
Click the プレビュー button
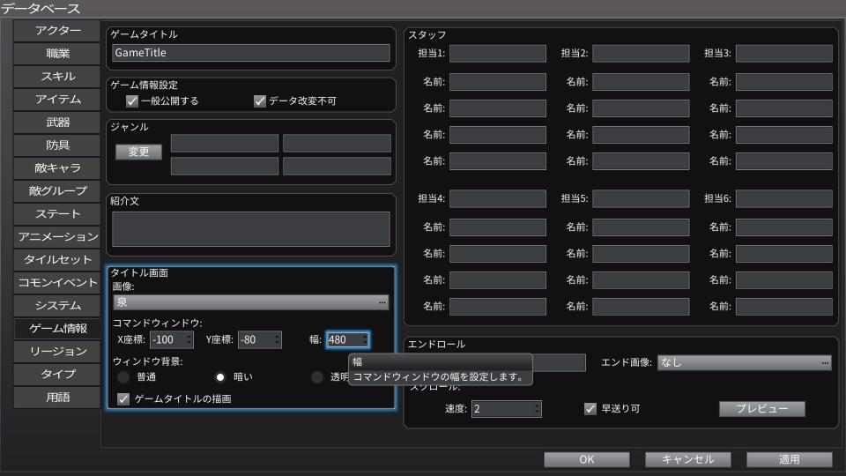coord(761,409)
